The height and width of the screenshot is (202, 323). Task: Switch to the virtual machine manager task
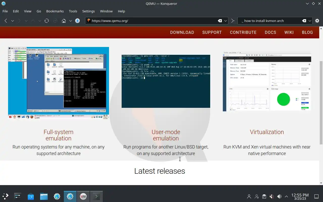coord(83,196)
